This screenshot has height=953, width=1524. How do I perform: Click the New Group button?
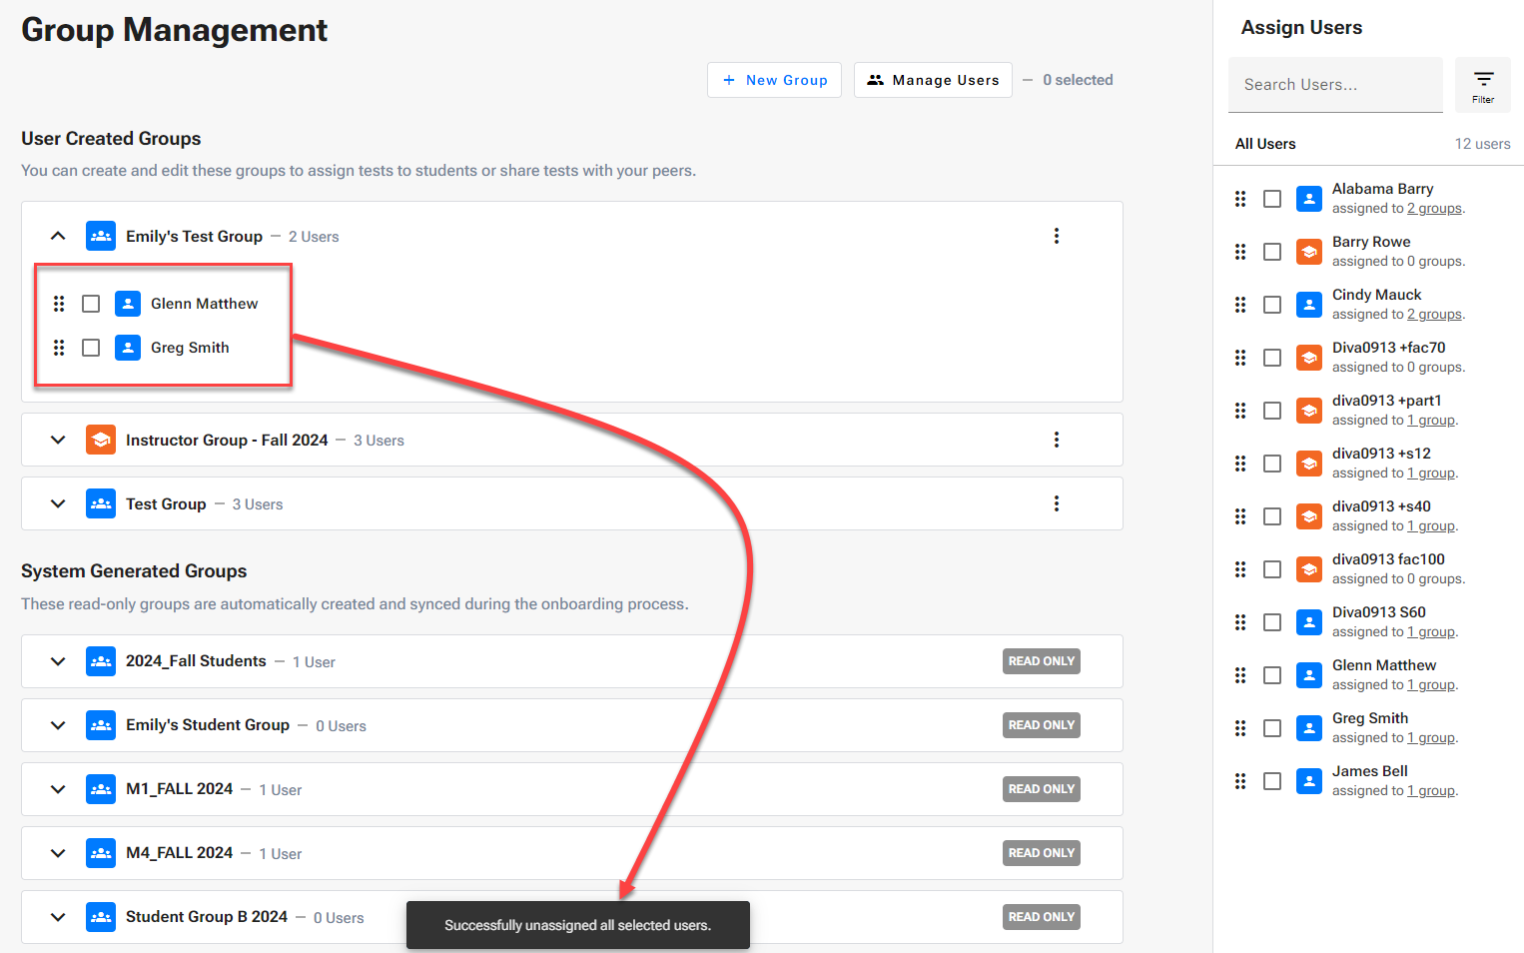(x=774, y=80)
